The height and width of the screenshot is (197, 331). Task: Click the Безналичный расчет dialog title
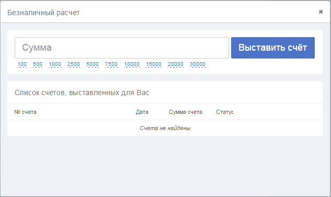coord(43,13)
